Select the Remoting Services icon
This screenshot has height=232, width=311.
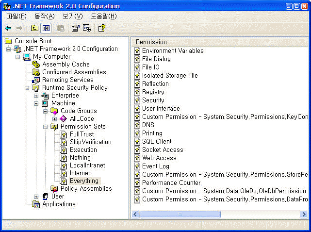click(36, 80)
